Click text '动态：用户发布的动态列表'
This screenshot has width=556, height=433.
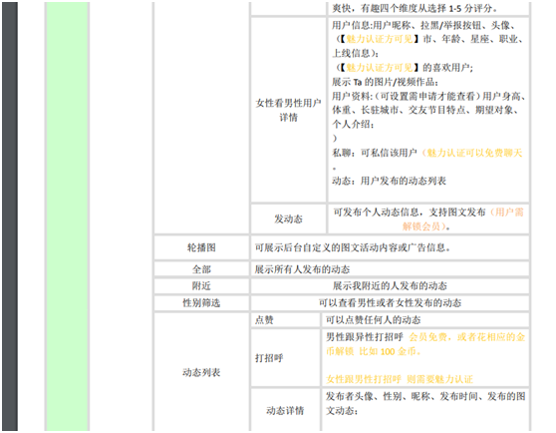[389, 181]
